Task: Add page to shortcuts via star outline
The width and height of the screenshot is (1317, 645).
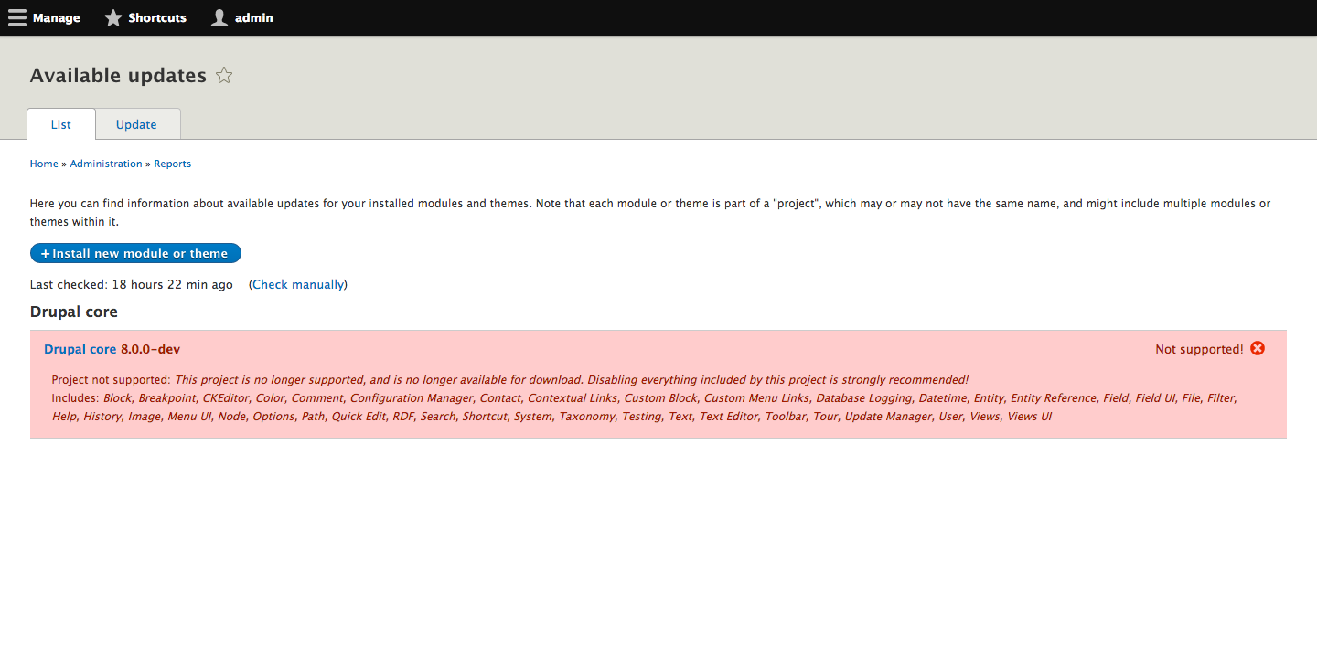Action: point(224,76)
